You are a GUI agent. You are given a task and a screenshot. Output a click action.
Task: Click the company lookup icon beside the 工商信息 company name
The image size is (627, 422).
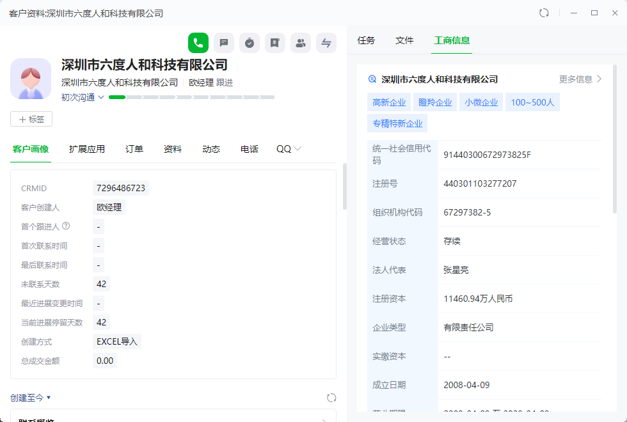point(372,79)
